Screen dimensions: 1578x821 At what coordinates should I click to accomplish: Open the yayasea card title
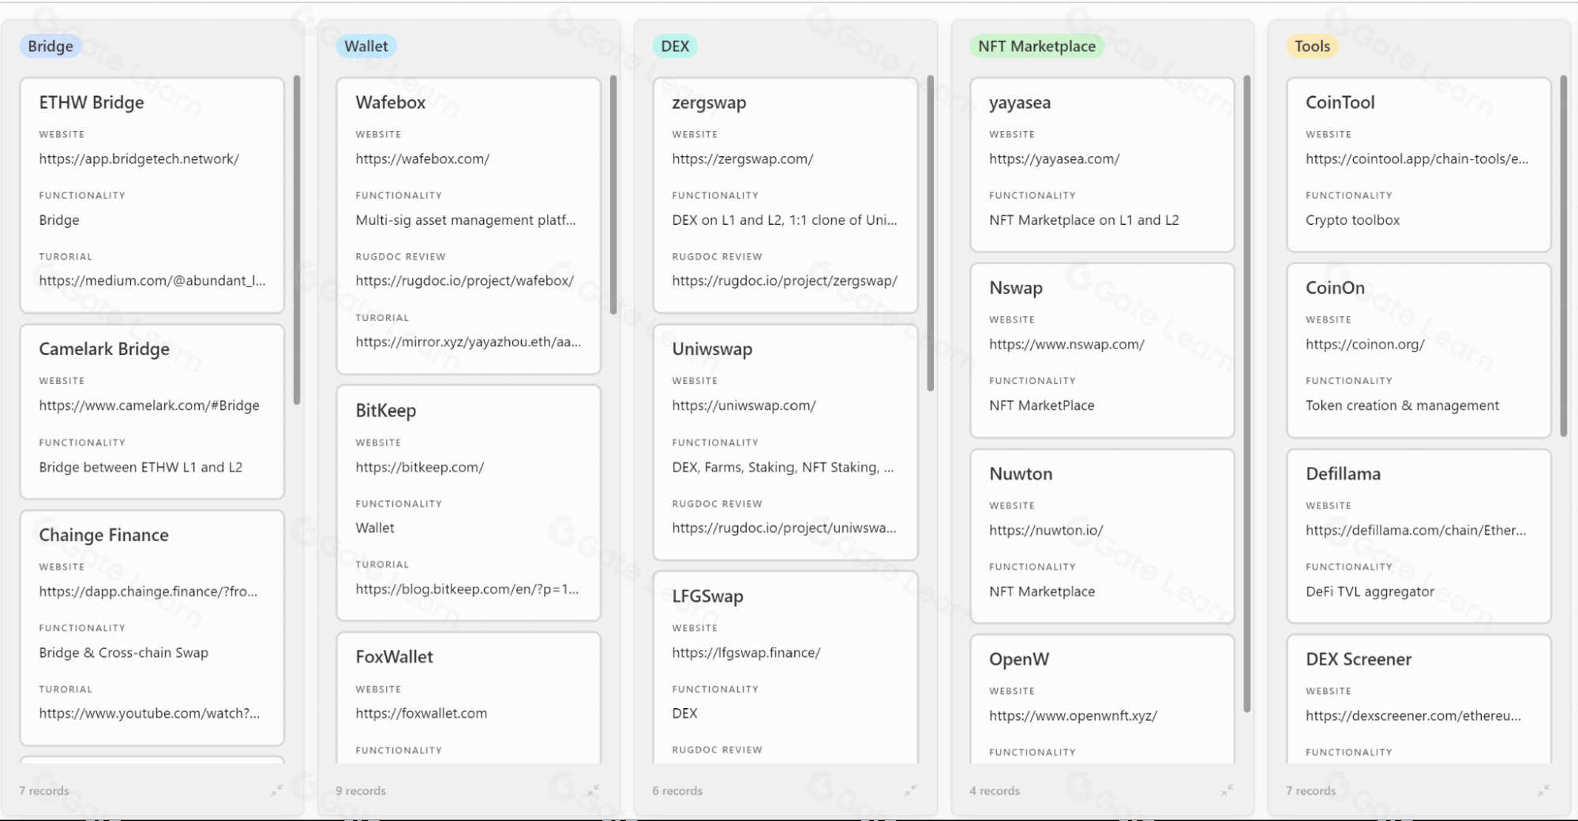[x=1020, y=103]
